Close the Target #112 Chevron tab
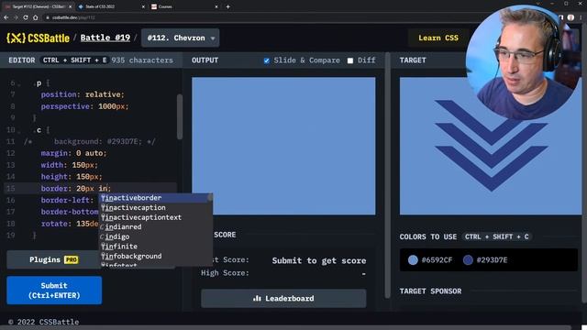Image resolution: width=587 pixels, height=330 pixels. click(x=70, y=6)
